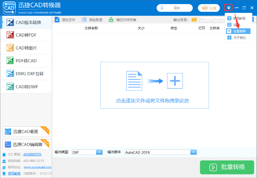Screen dimensions: 257x178
Task: Open the 迅捷CAD编辑器 promo button
Action: (26, 145)
